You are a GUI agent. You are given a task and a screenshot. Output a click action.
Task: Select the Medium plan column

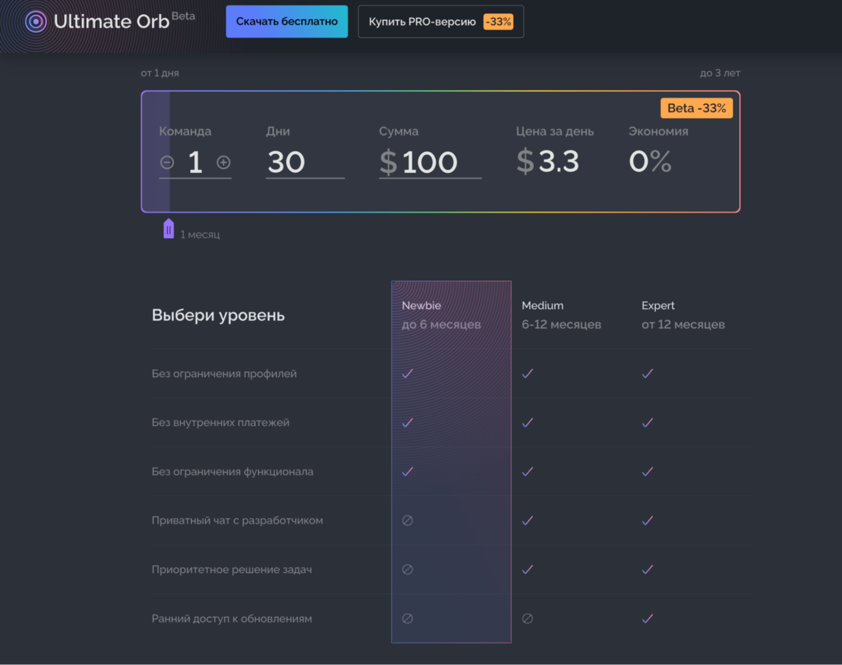[x=561, y=315]
